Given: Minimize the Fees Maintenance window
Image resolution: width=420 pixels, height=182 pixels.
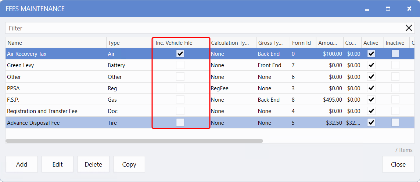Looking at the screenshot, I should coord(367,9).
